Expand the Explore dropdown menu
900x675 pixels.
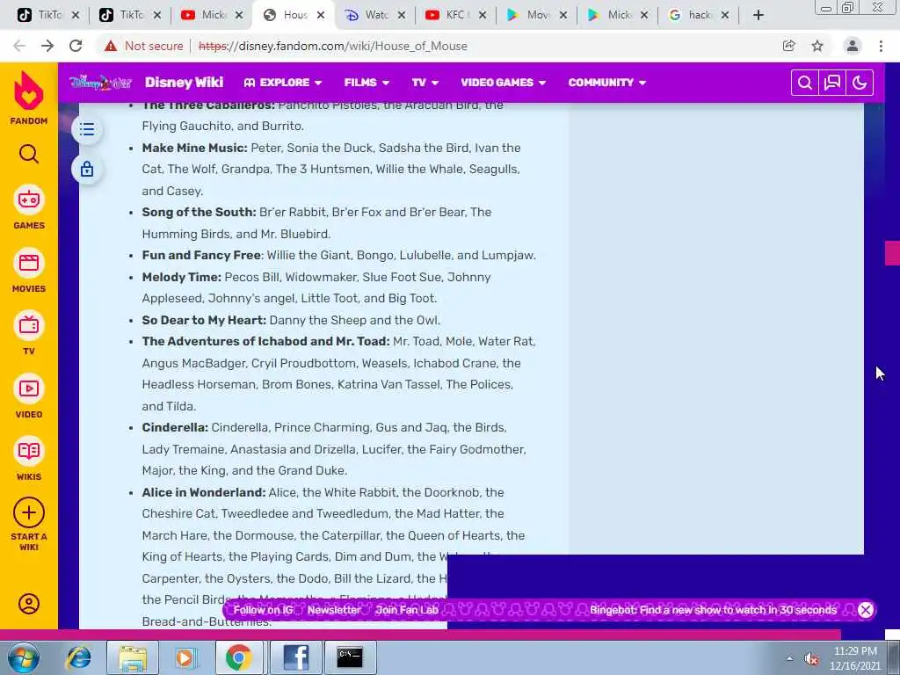click(x=283, y=83)
